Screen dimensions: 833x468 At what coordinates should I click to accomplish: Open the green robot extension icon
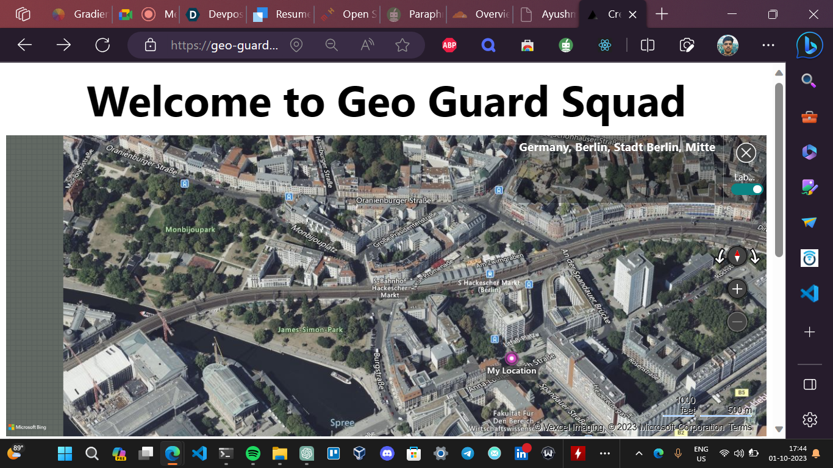coord(566,45)
